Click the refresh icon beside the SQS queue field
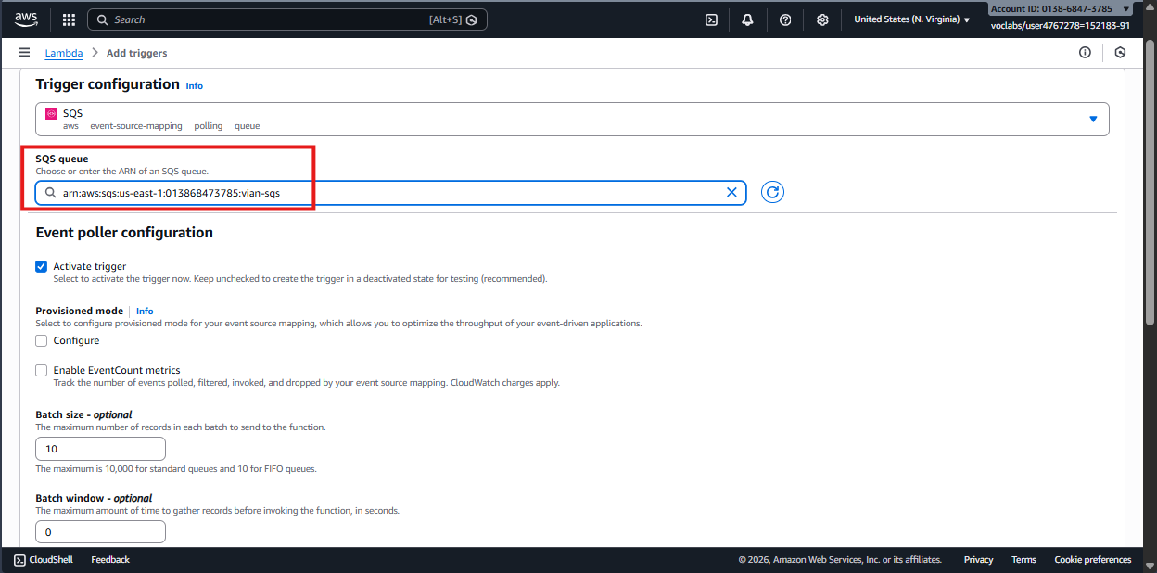The width and height of the screenshot is (1157, 573). click(x=772, y=192)
